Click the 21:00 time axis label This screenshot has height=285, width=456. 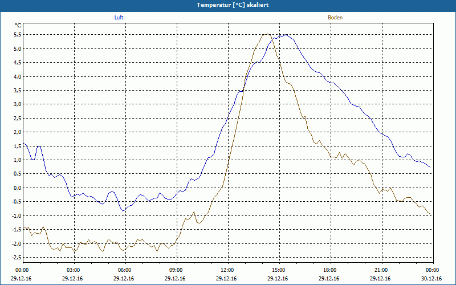(x=382, y=270)
